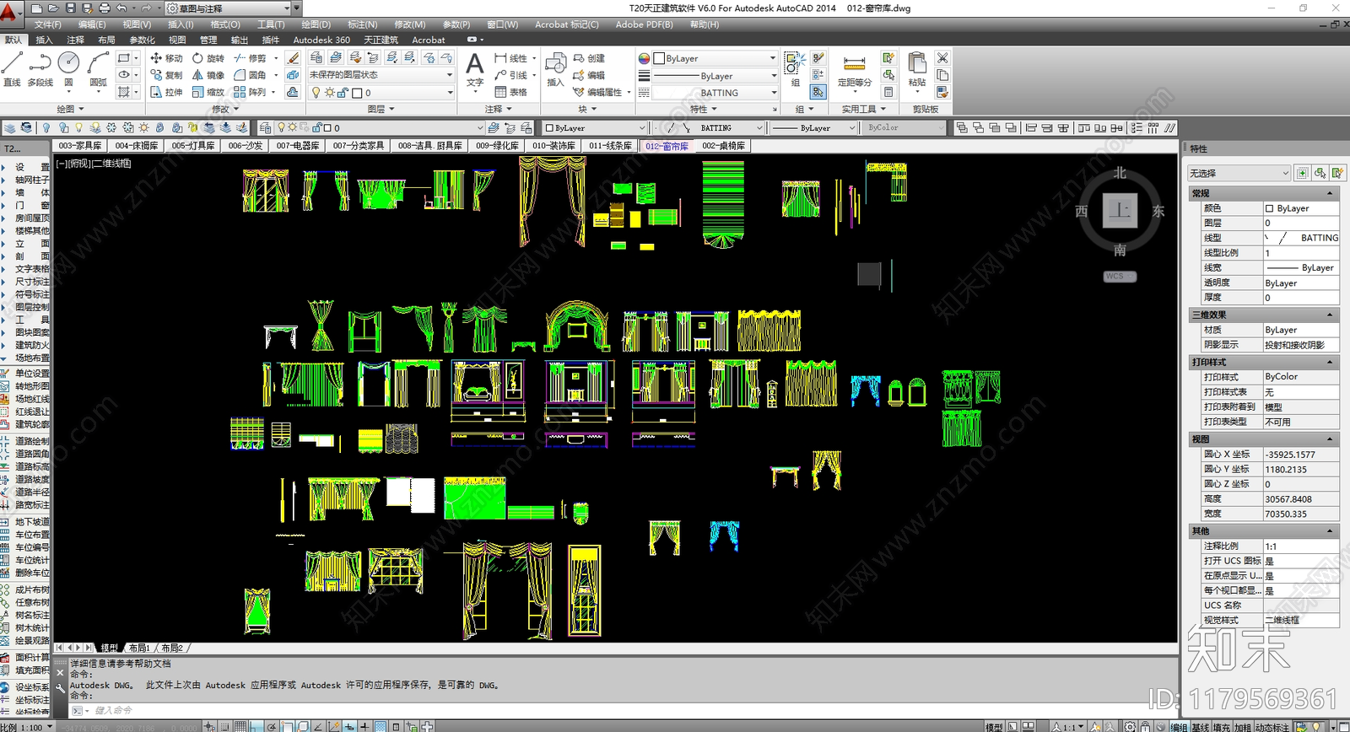
Task: Select the Arc (圆弧) tool
Action: (x=98, y=68)
